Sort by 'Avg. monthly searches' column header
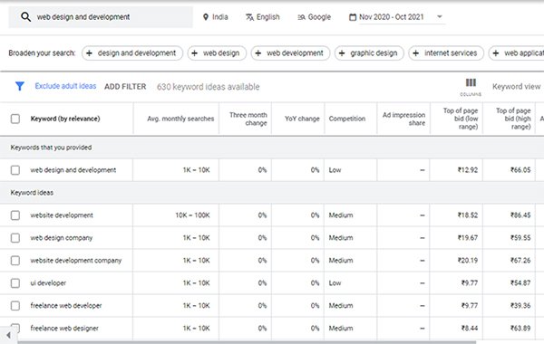Viewport: 544px width, 344px height. pos(180,119)
